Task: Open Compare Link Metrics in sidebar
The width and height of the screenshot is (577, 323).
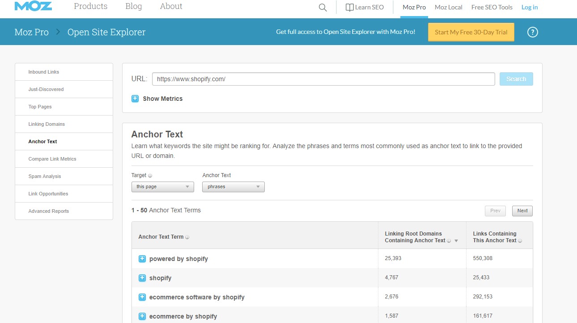Action: pos(64,159)
